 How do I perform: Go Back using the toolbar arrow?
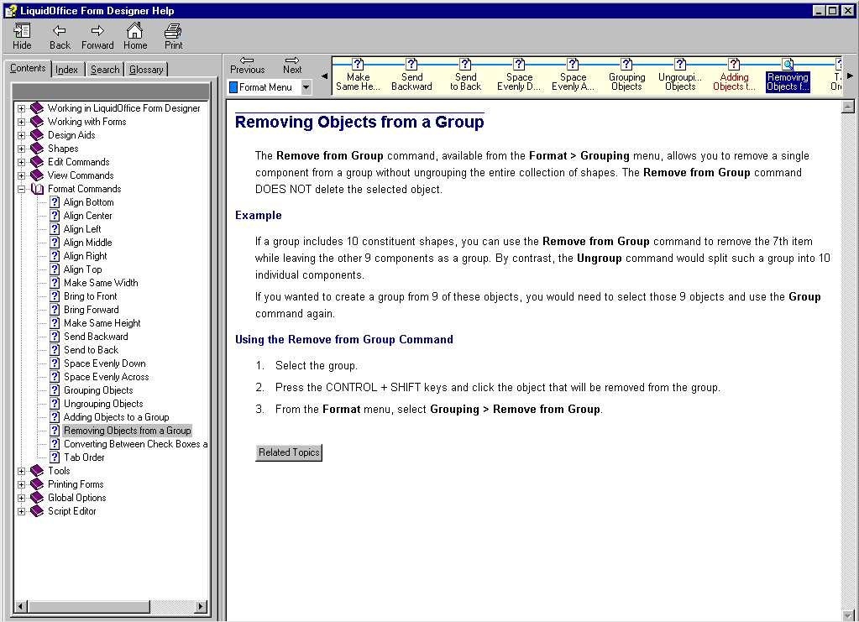coord(60,37)
